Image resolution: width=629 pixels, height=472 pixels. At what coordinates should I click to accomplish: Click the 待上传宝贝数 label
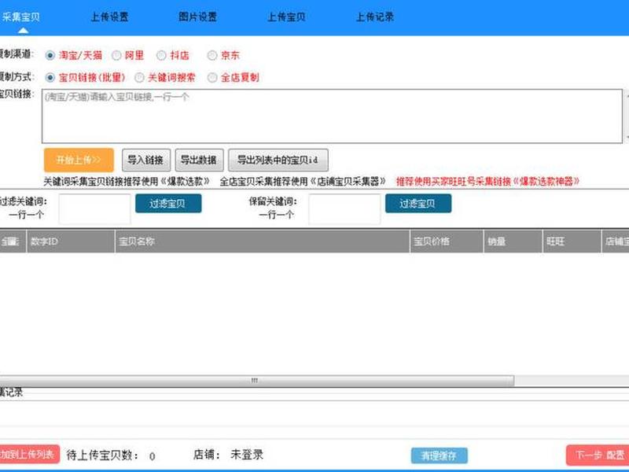coord(103,455)
